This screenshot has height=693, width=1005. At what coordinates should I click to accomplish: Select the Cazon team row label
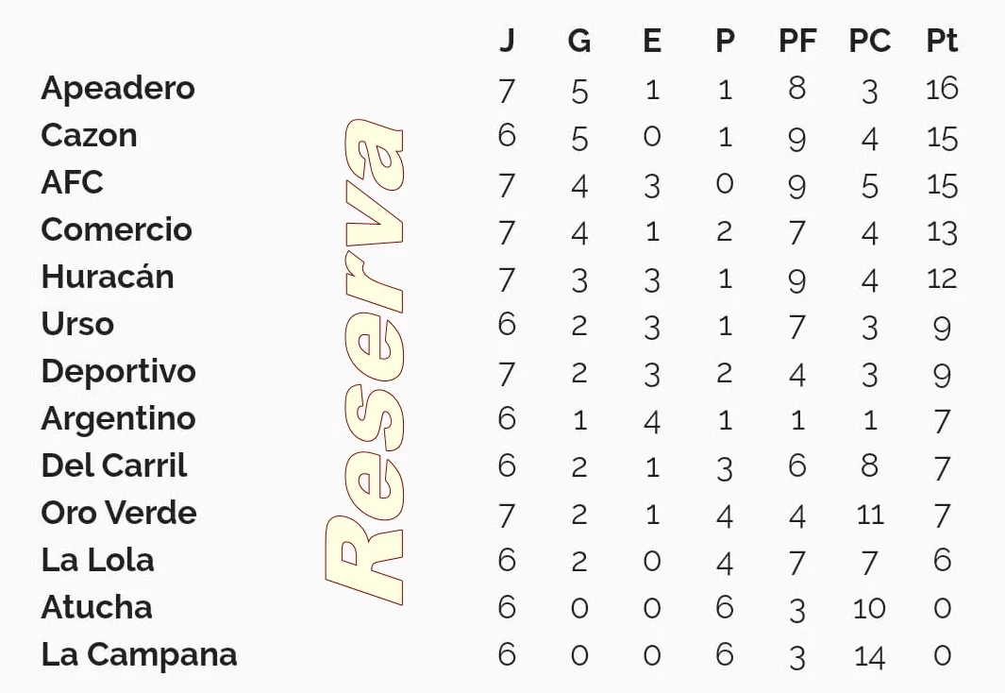(x=89, y=135)
